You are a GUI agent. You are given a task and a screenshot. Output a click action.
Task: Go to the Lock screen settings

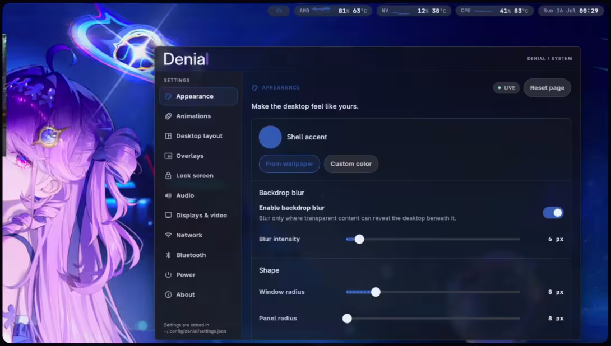click(x=198, y=176)
